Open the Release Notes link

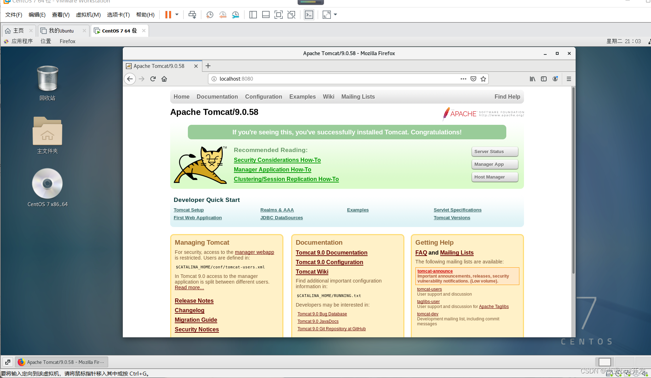(194, 301)
